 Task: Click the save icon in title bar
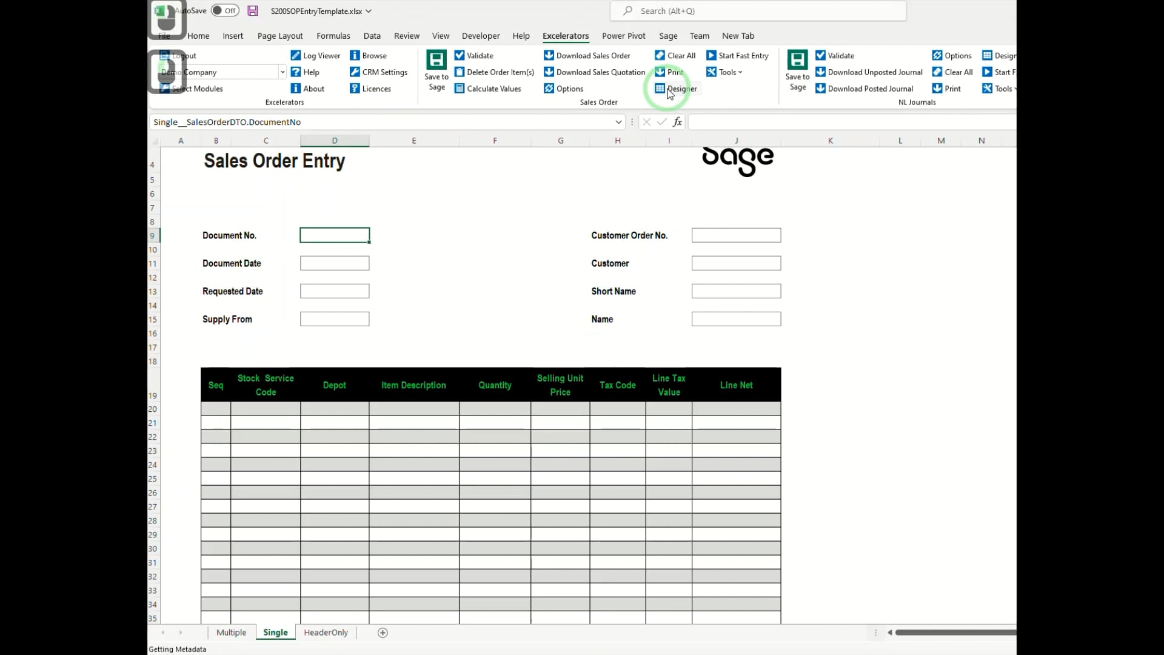coord(253,11)
